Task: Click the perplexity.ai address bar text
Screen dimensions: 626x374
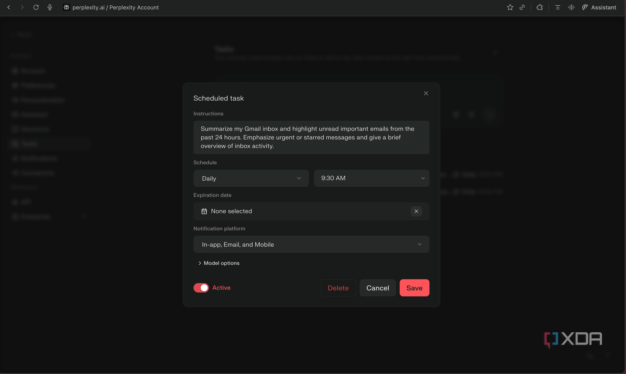Action: point(116,7)
